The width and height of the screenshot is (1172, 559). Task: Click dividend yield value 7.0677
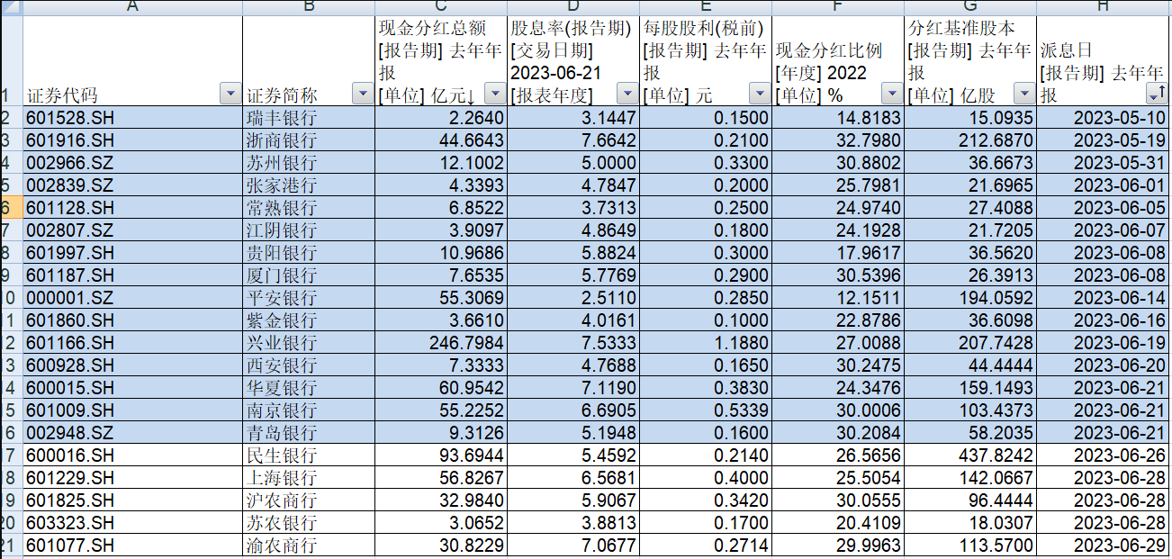pyautogui.click(x=573, y=545)
